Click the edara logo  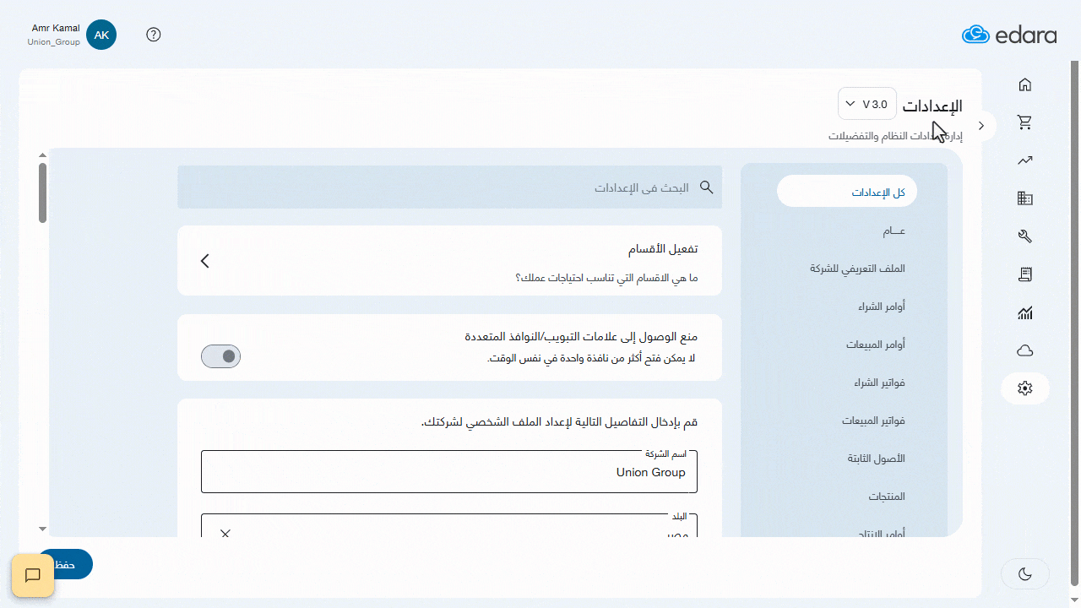click(x=1009, y=35)
